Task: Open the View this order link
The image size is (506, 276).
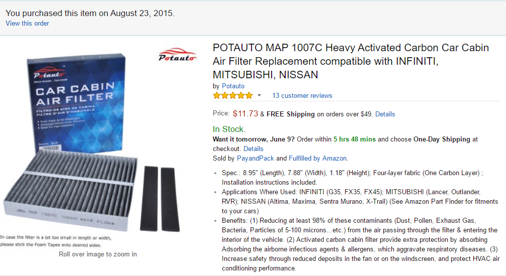Action: click(27, 23)
